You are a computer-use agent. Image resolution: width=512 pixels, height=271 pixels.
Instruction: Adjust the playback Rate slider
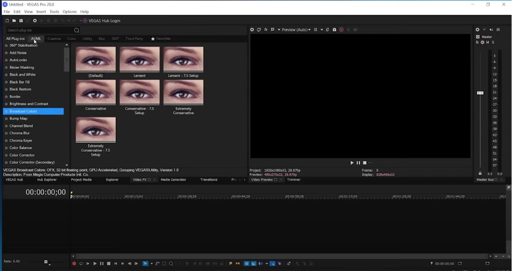click(x=46, y=261)
